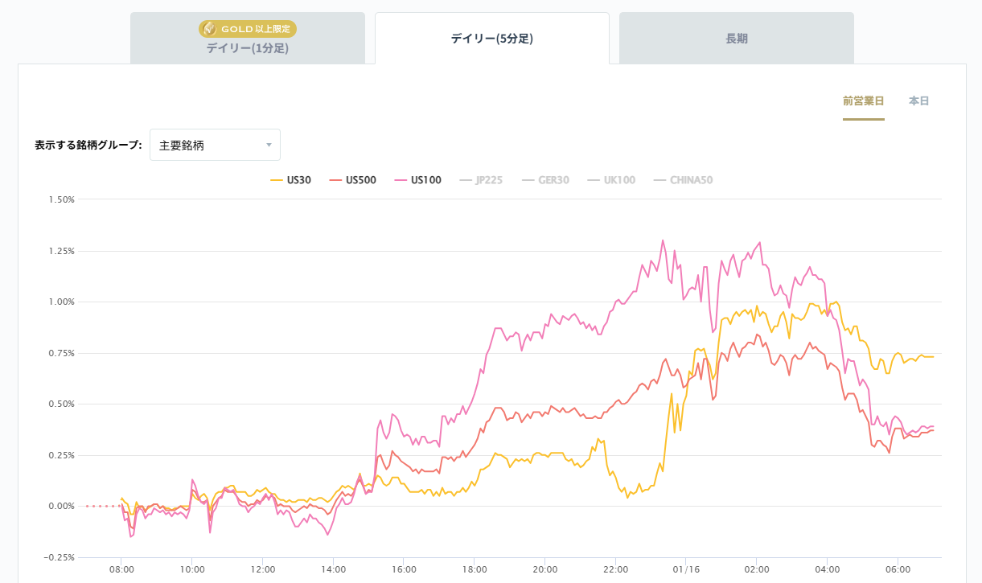Show 前営業日 data

[863, 101]
